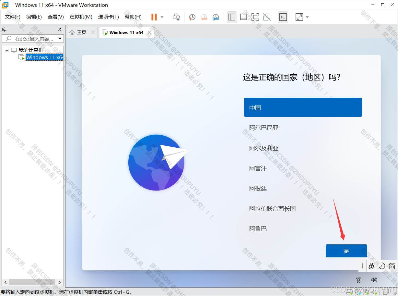
Task: Click the stretch guest display icon
Action: [299, 17]
